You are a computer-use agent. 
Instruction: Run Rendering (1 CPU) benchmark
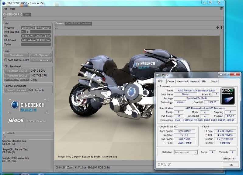pos(17,71)
